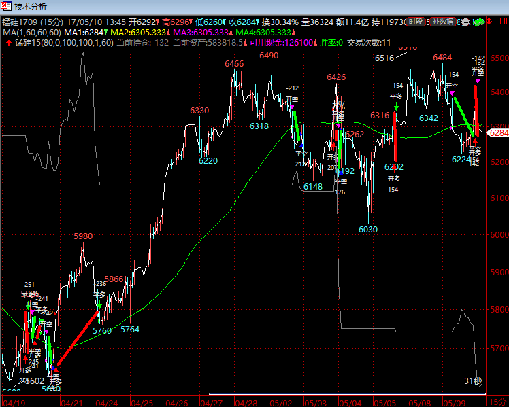Click the 04/24 date on time axis
The height and width of the screenshot is (407, 509).
pos(106,403)
